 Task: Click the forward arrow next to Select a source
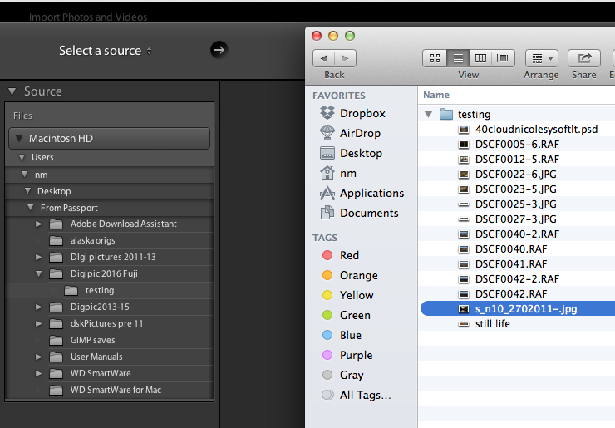tap(219, 50)
